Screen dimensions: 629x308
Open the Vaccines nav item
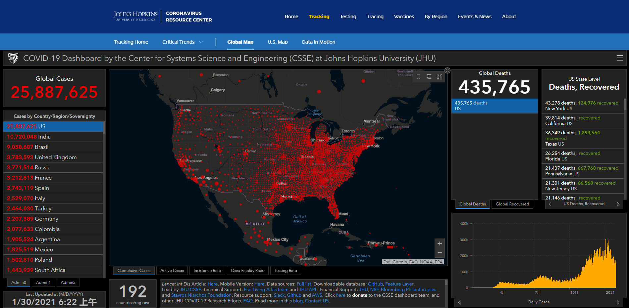[404, 17]
